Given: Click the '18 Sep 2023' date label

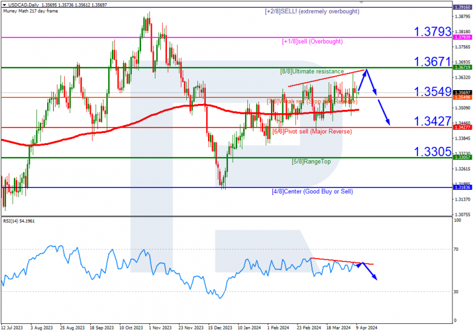Looking at the screenshot, I should pyautogui.click(x=102, y=328).
